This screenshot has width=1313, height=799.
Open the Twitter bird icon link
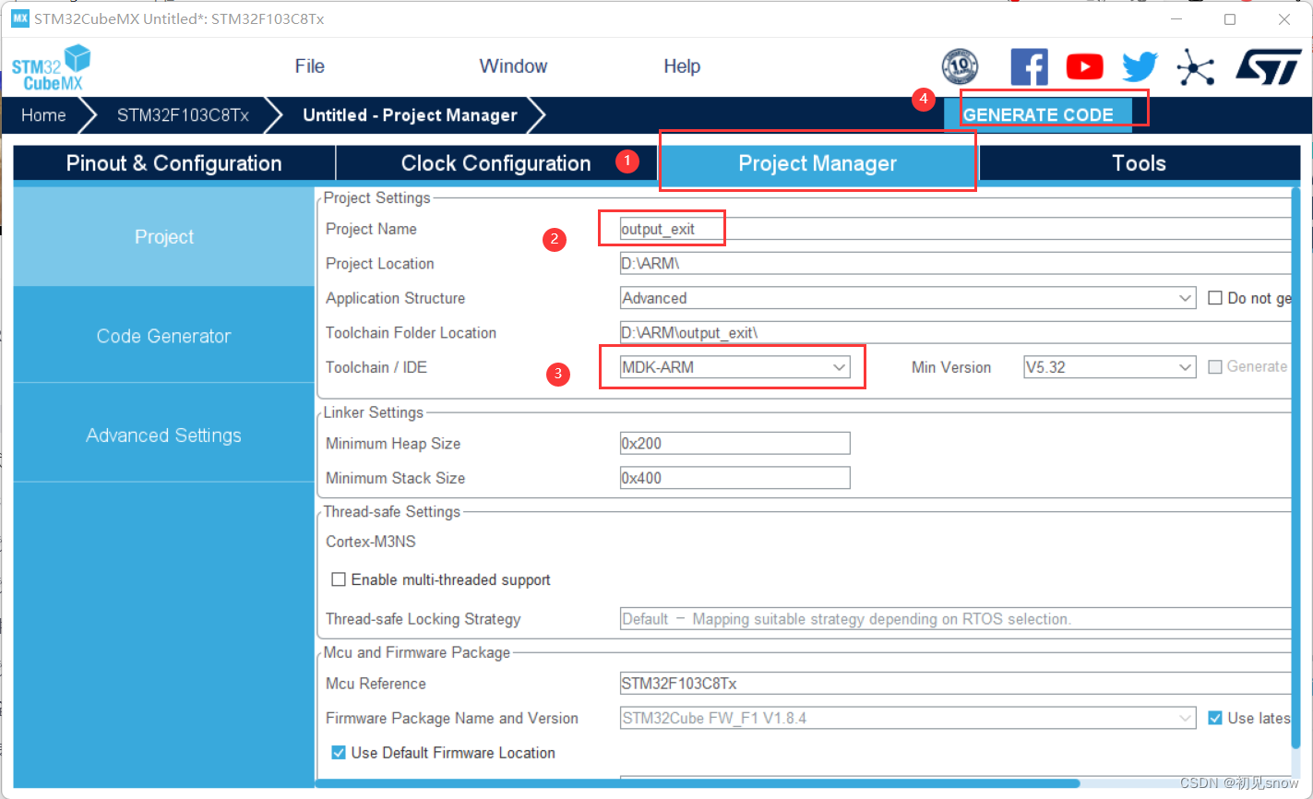(x=1140, y=66)
